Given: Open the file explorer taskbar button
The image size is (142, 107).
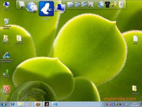Looking at the screenshot, I should (x=21, y=104).
